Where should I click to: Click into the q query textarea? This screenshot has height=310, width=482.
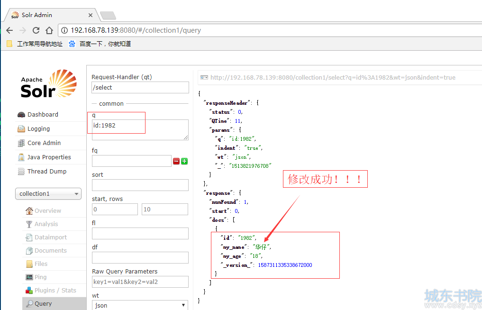[140, 130]
